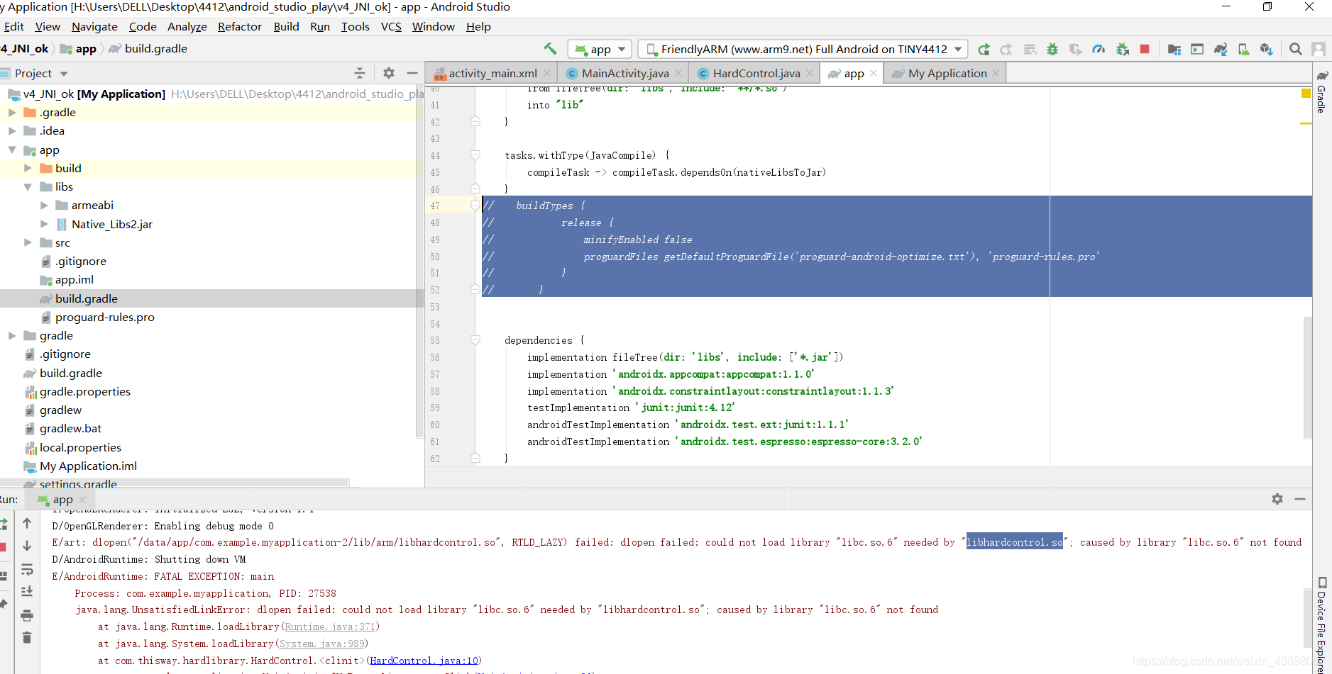The height and width of the screenshot is (674, 1332).
Task: Hide the Project tool window
Action: coord(412,73)
